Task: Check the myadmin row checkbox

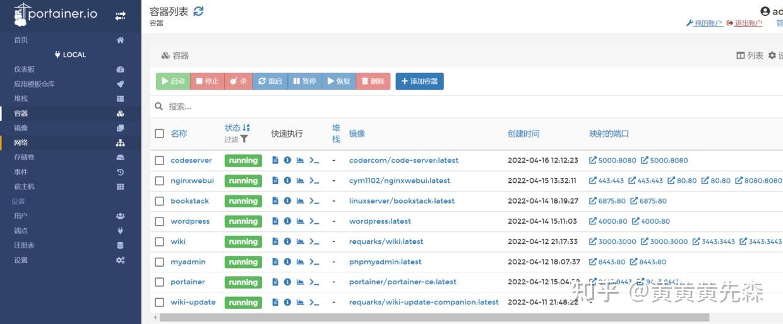Action: [159, 262]
